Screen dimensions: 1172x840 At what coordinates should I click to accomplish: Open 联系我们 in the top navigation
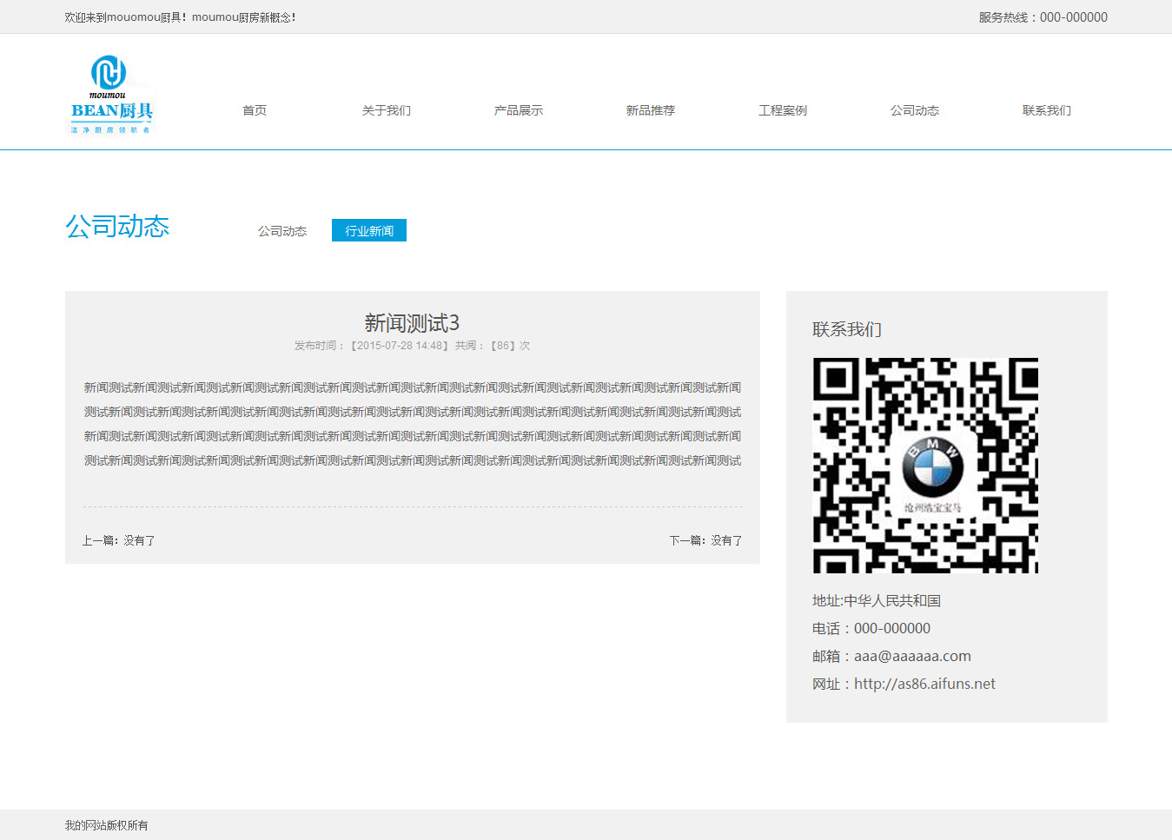coord(1047,110)
